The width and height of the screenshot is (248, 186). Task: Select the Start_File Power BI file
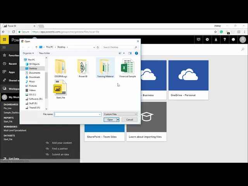tap(61, 90)
